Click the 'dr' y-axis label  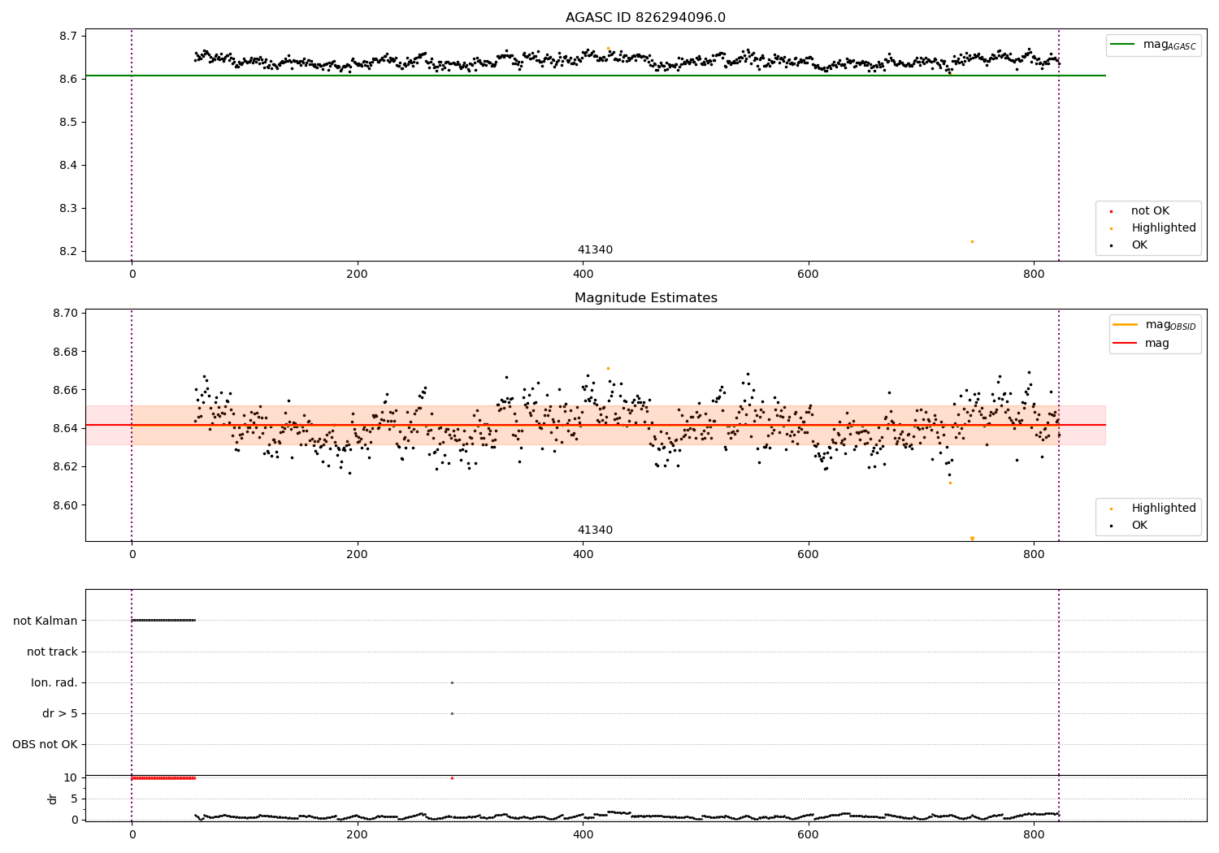(x=53, y=799)
